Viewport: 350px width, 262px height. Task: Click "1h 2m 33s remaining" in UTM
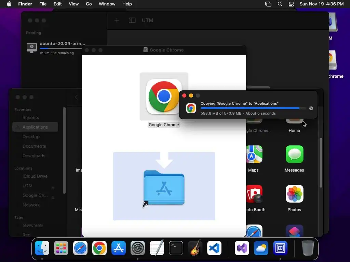(x=57, y=53)
